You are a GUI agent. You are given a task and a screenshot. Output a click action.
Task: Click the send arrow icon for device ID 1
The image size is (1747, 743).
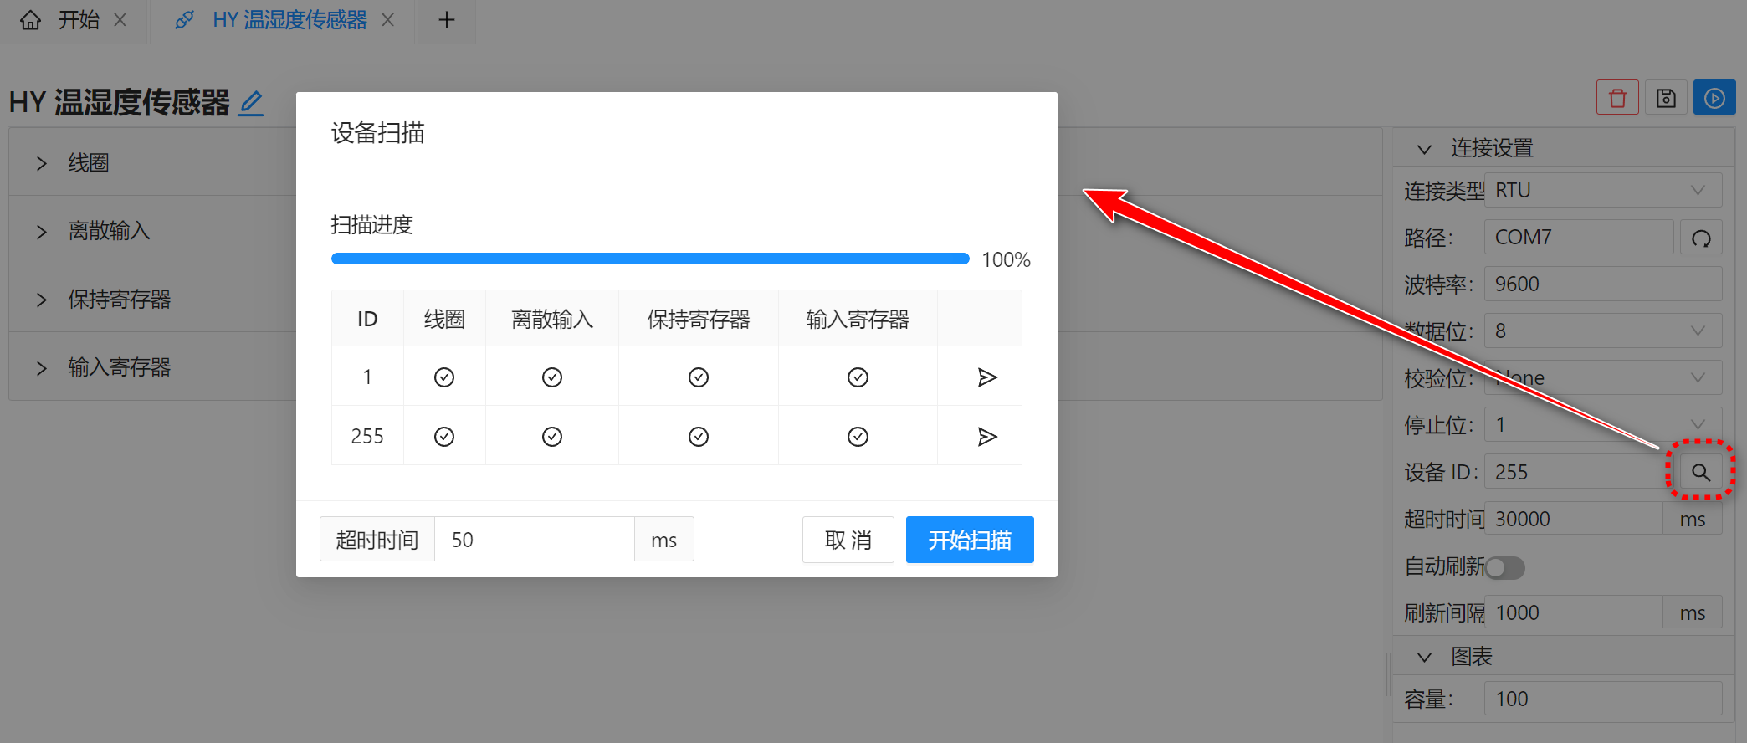(x=987, y=377)
